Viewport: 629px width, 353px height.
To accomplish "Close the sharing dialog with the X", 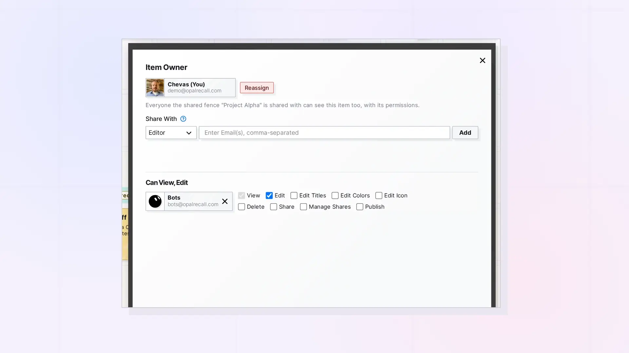I will coord(482,60).
